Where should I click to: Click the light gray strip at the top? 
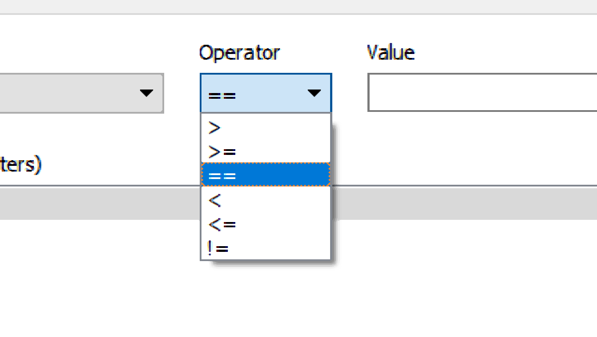(x=298, y=6)
